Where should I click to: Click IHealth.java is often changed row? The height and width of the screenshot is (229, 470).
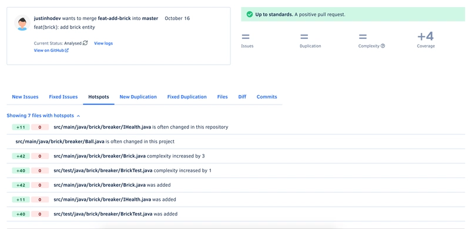(236, 127)
